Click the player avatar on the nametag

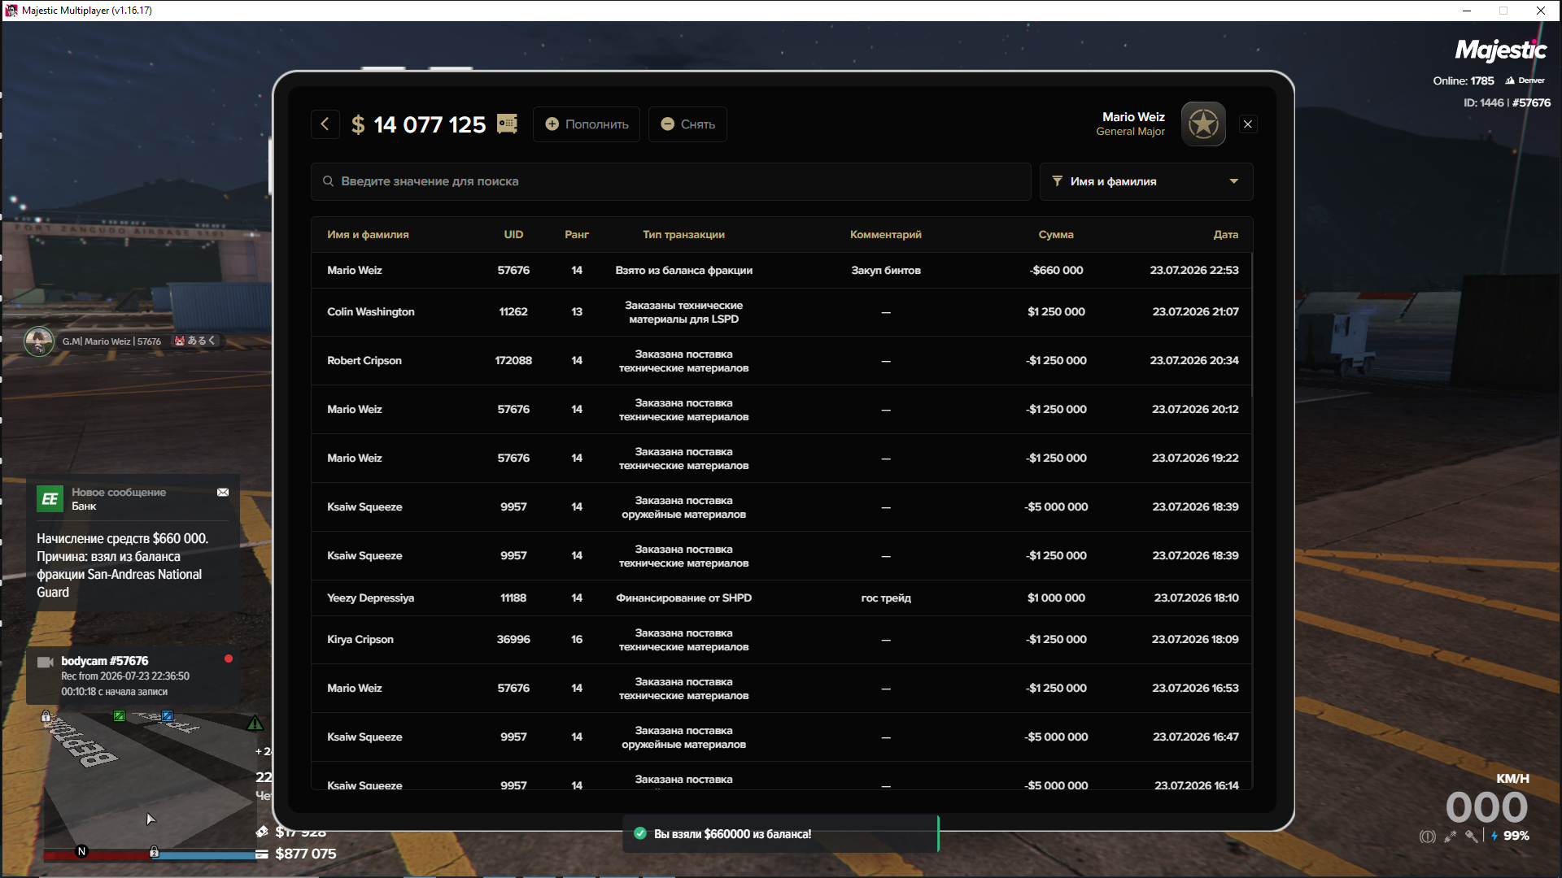39,341
